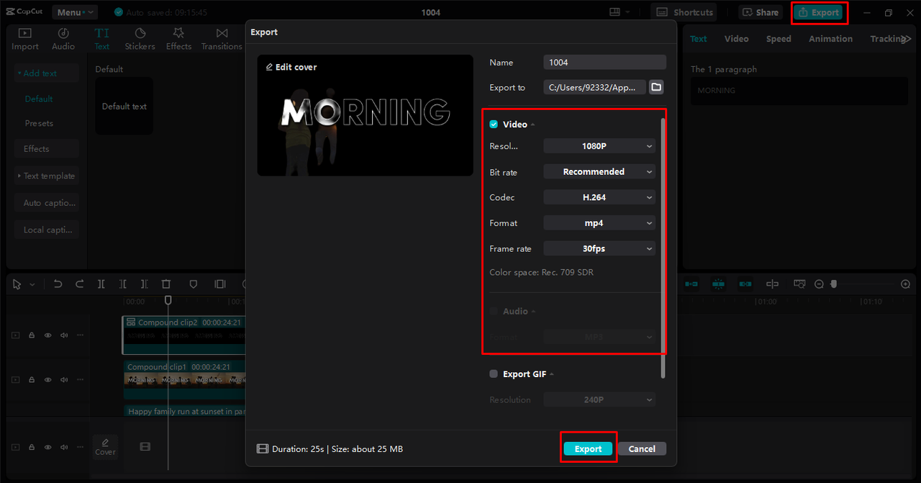Open Shortcuts from the title bar
This screenshot has height=483, width=921.
tap(685, 12)
